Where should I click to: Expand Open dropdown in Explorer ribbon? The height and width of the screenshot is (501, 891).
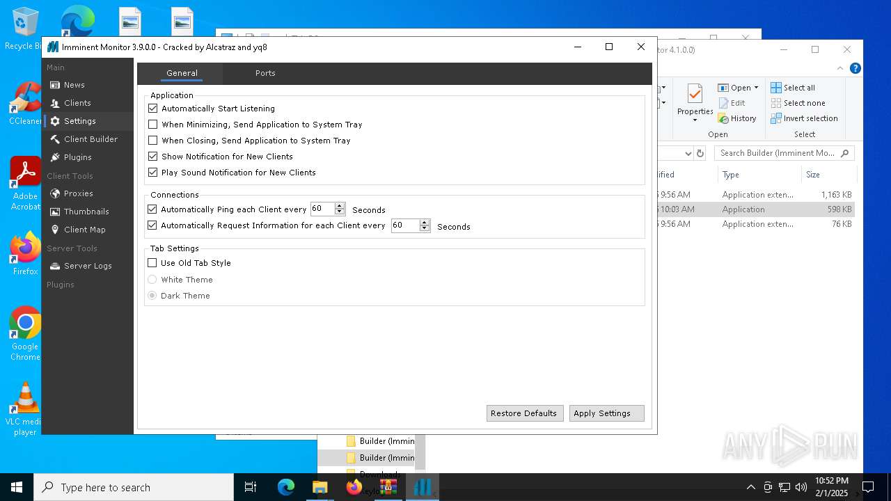(x=756, y=88)
